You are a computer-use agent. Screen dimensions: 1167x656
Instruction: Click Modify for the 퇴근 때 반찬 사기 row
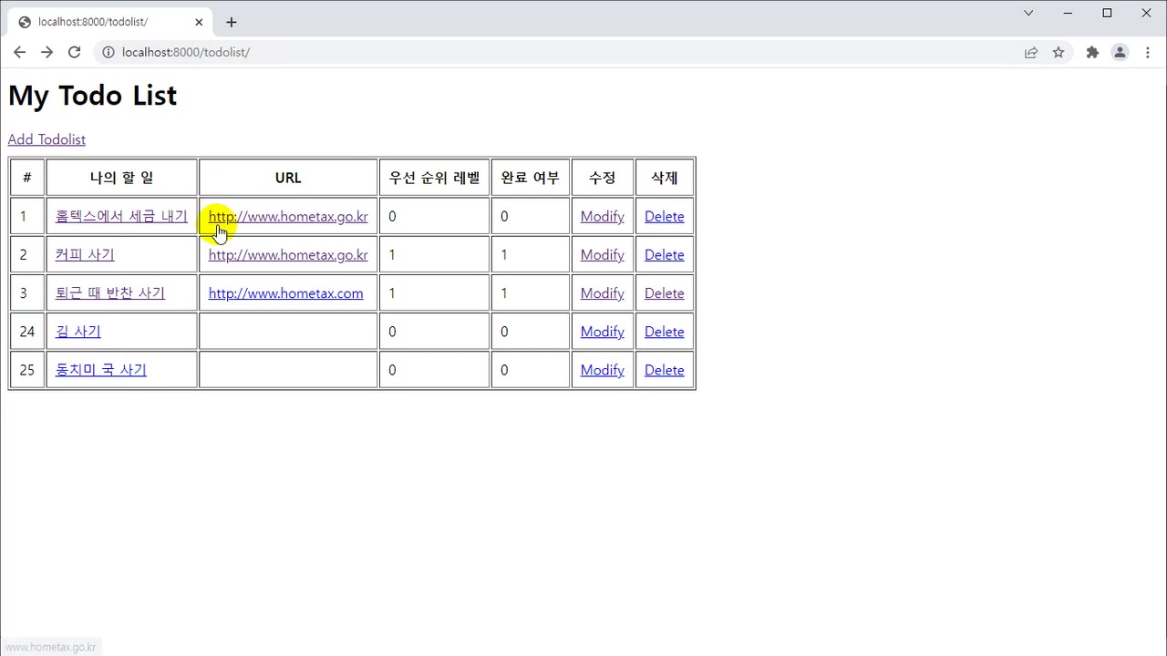pyautogui.click(x=602, y=293)
